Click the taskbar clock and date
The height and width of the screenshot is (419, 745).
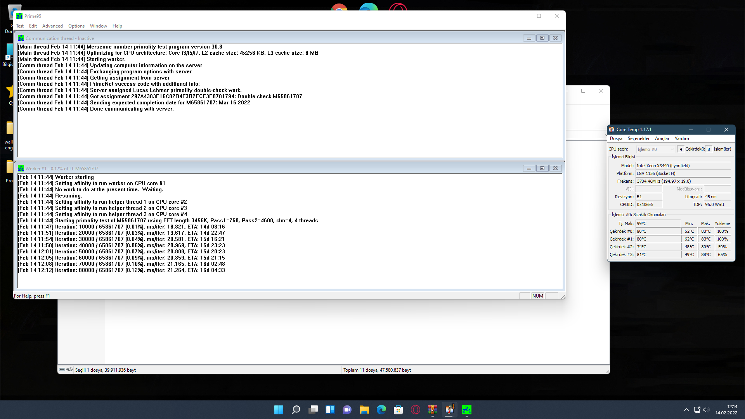[x=726, y=410]
